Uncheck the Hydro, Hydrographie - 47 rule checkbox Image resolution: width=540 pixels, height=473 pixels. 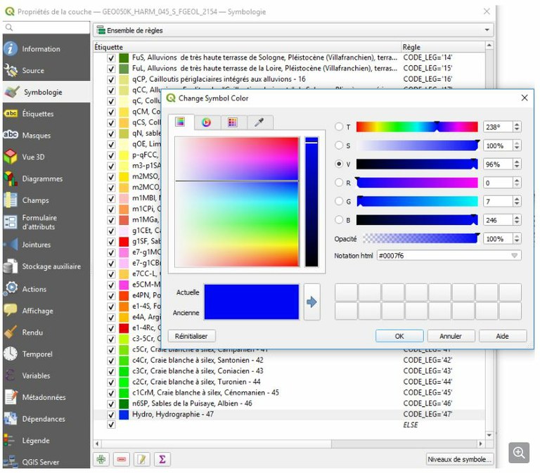point(111,415)
